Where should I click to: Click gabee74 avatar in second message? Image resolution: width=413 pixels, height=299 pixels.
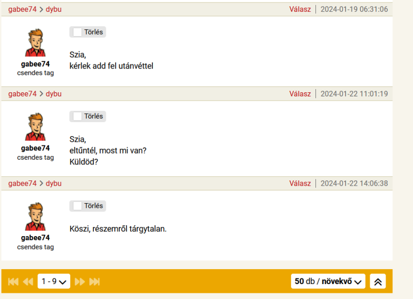36,127
